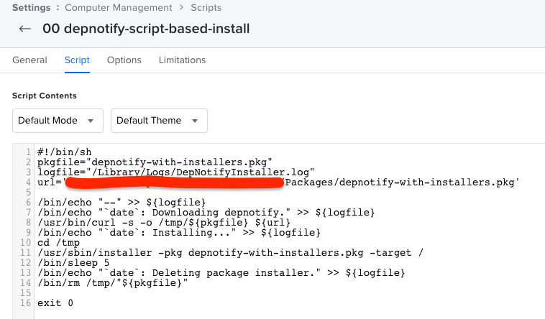Click the back arrow icon
The image size is (545, 319).
click(25, 29)
